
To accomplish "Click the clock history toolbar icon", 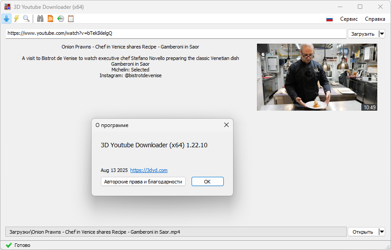I will [x=61, y=19].
